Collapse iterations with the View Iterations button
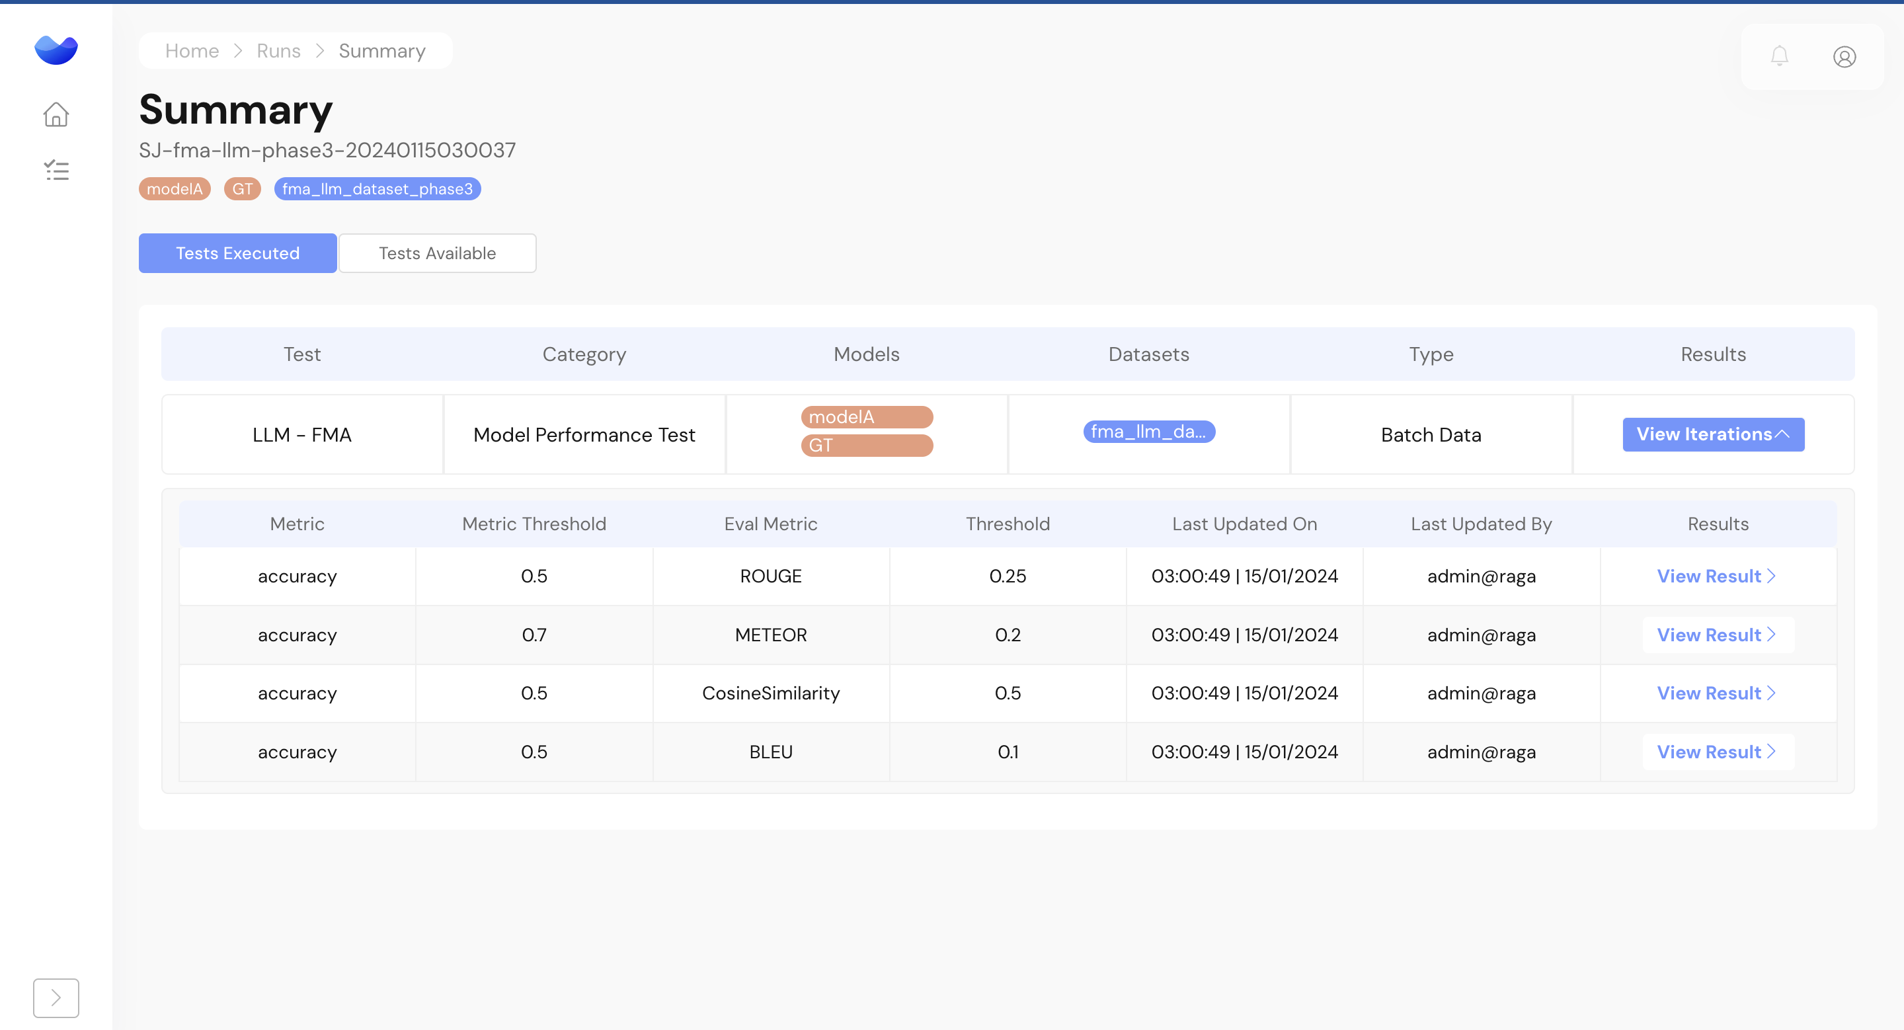This screenshot has width=1904, height=1030. (x=1712, y=434)
